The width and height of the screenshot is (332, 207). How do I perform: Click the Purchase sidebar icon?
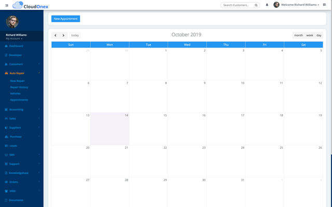click(x=6, y=137)
